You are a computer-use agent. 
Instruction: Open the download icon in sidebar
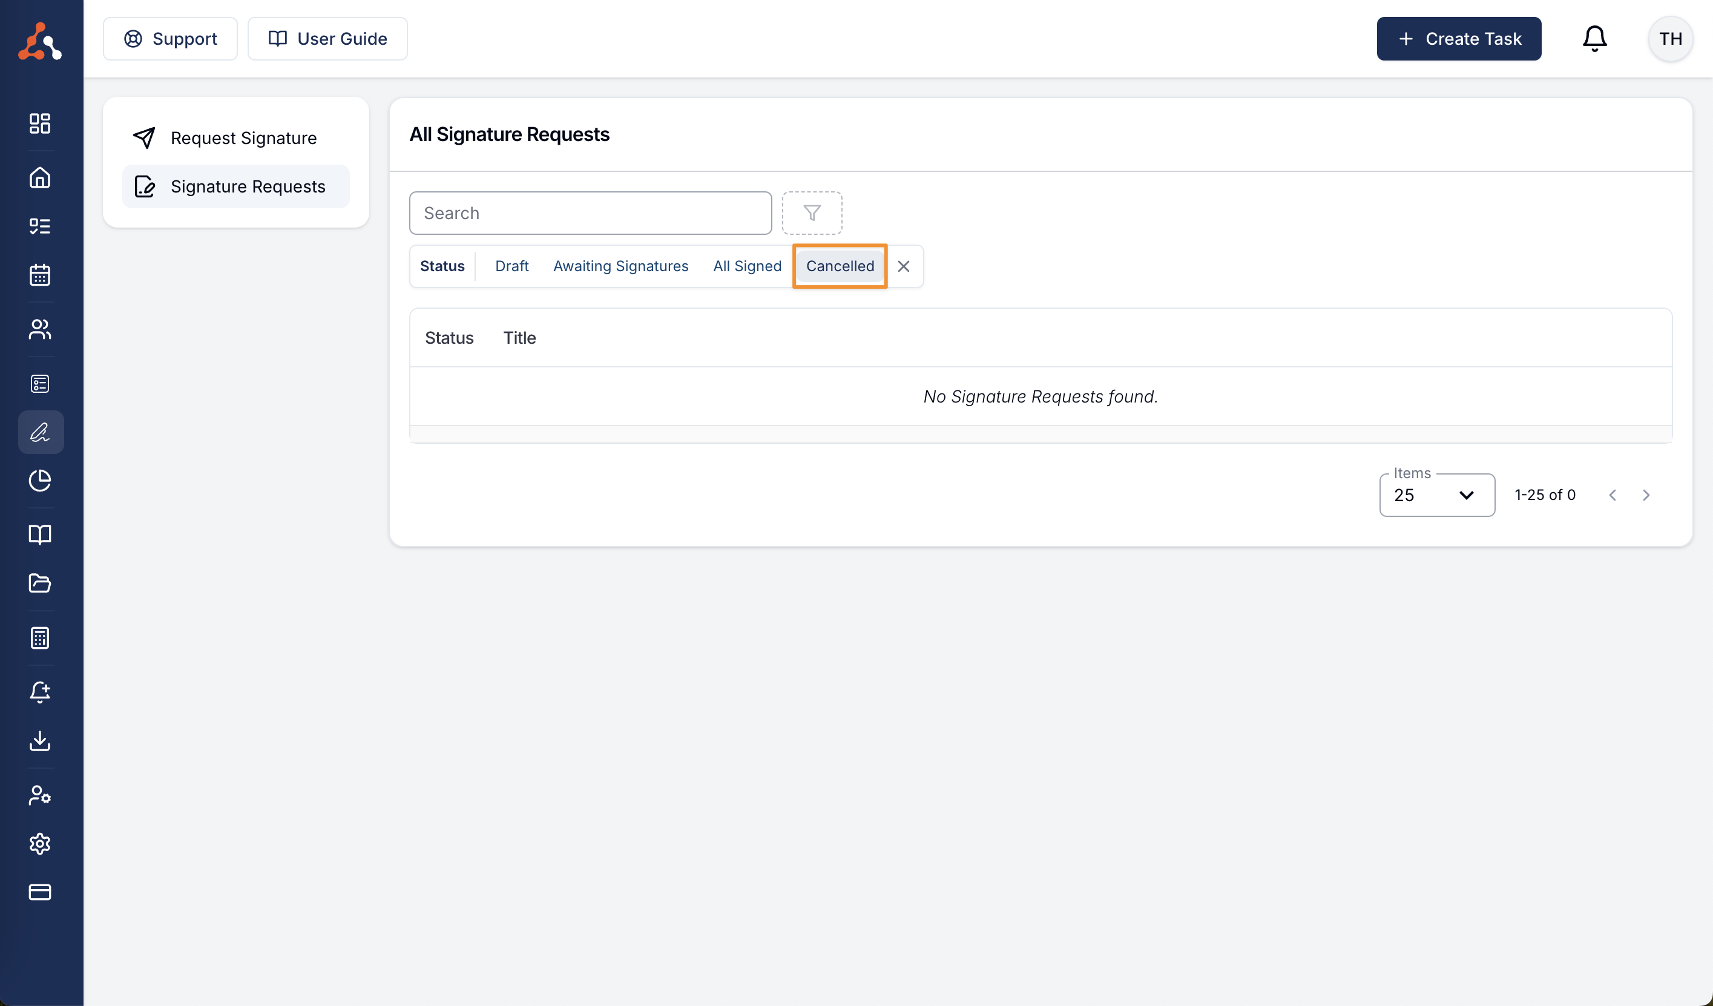click(x=40, y=740)
